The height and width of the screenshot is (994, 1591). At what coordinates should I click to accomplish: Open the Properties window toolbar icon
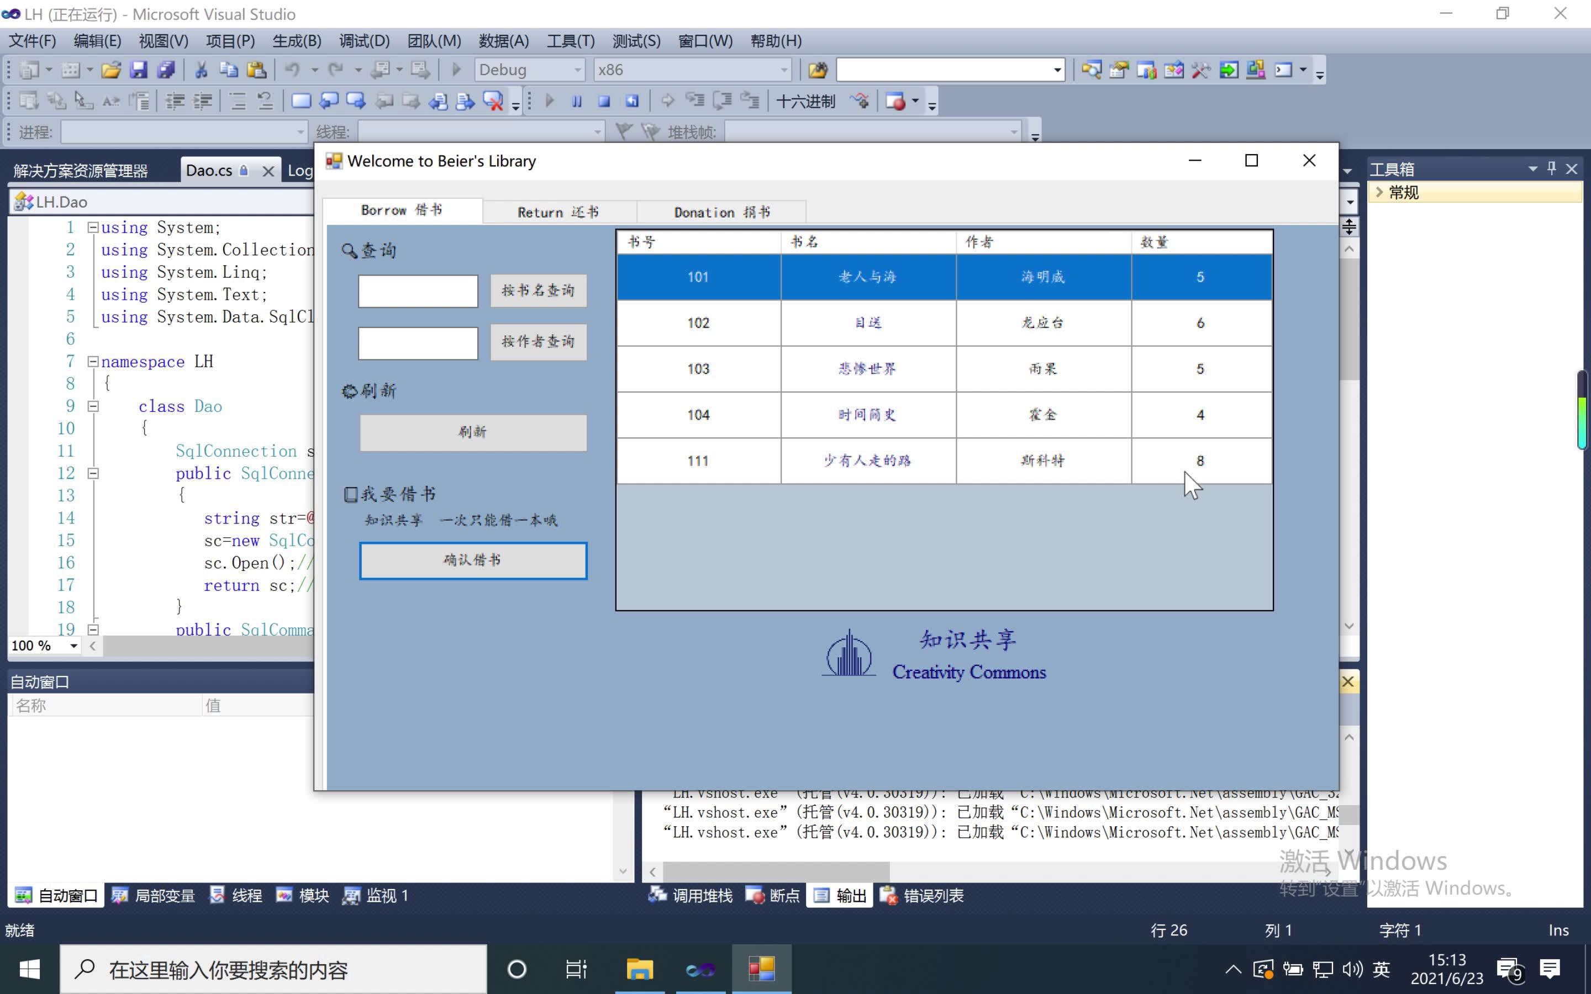click(x=1119, y=70)
